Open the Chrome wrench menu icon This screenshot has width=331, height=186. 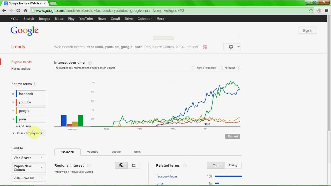coord(326,11)
